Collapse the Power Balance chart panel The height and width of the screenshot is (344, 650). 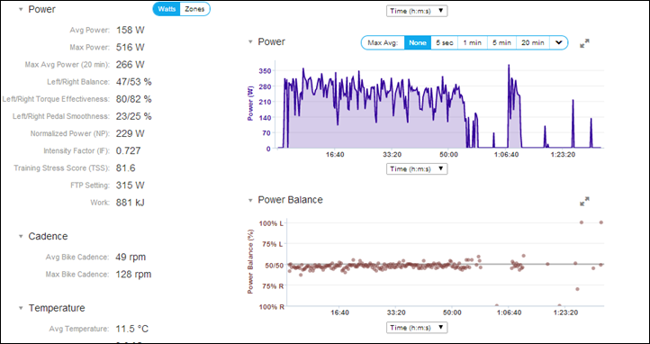[250, 200]
